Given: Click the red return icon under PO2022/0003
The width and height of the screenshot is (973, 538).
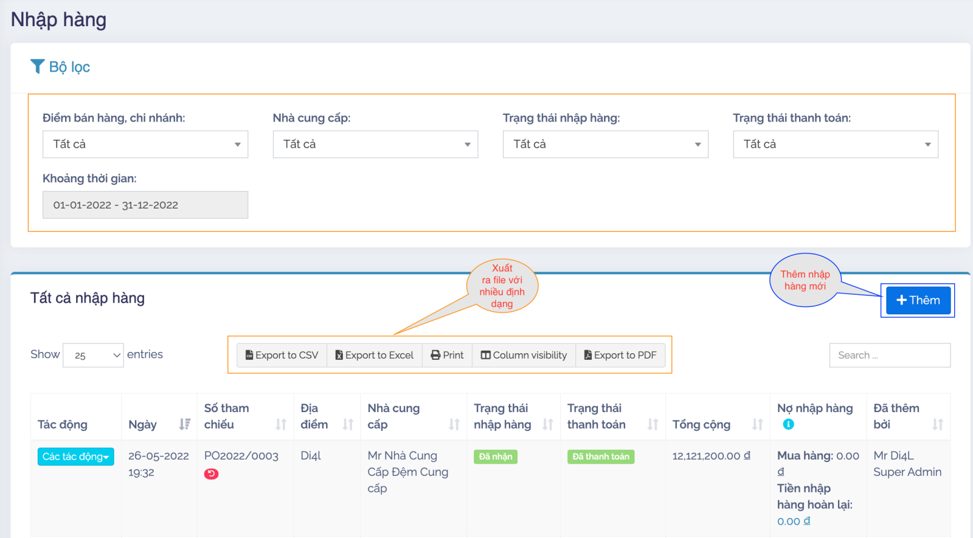Looking at the screenshot, I should coord(211,474).
